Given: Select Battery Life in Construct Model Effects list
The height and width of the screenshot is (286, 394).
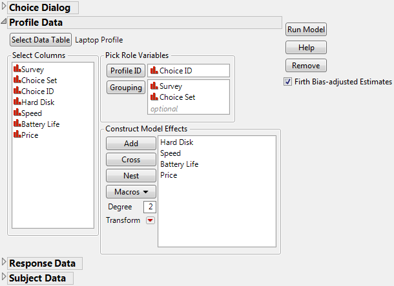Looking at the screenshot, I should 179,164.
